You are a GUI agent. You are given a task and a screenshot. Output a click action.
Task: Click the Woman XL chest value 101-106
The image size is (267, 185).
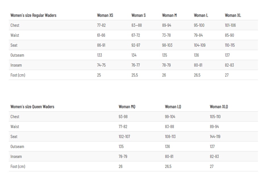click(x=230, y=25)
